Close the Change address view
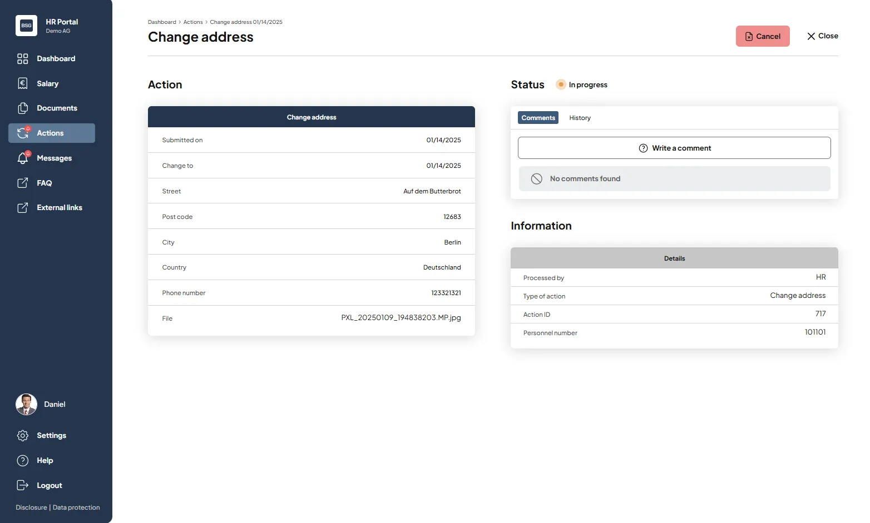Image resolution: width=870 pixels, height=523 pixels. (x=822, y=36)
